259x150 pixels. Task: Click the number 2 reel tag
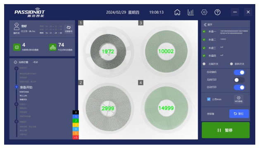click(x=81, y=83)
